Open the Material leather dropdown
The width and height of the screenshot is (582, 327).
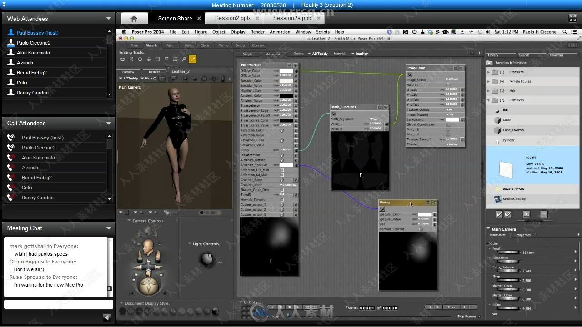coord(360,54)
